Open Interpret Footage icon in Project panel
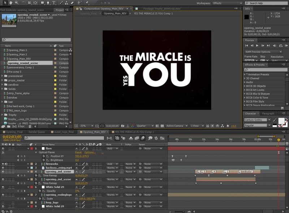This screenshot has width=289, height=213. click(3, 126)
